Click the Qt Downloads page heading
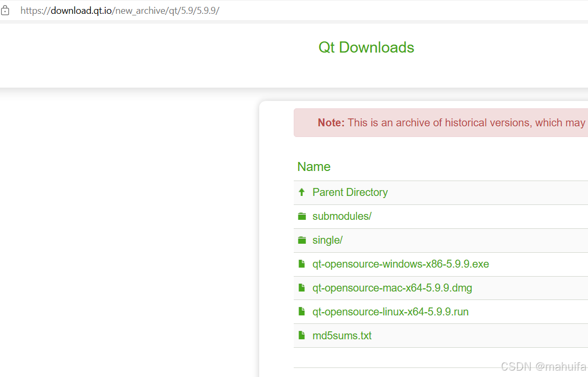588x377 pixels. 367,48
